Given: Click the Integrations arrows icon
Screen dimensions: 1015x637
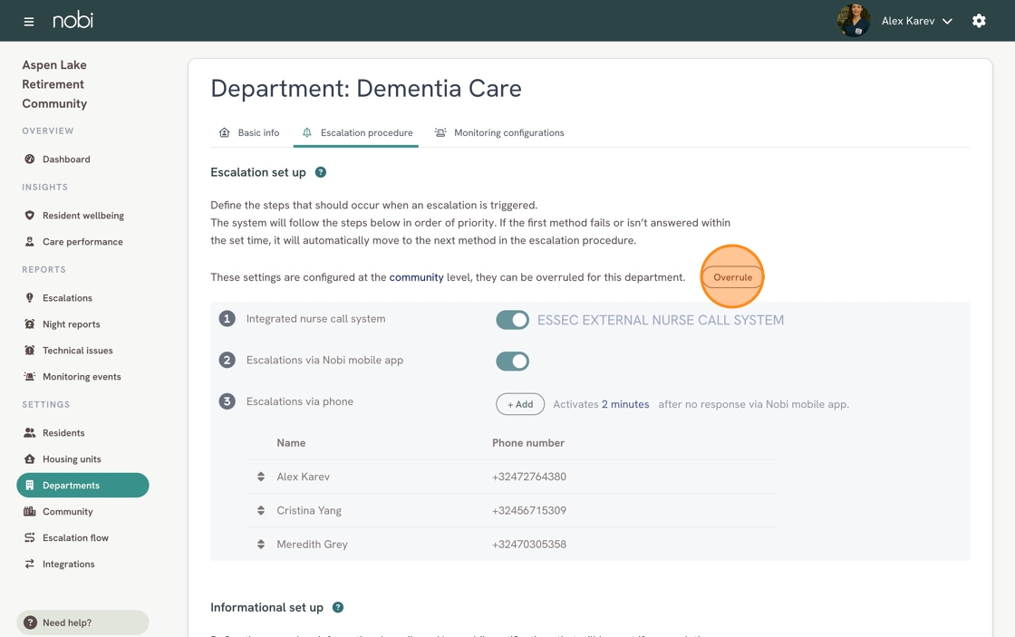Looking at the screenshot, I should 29,564.
